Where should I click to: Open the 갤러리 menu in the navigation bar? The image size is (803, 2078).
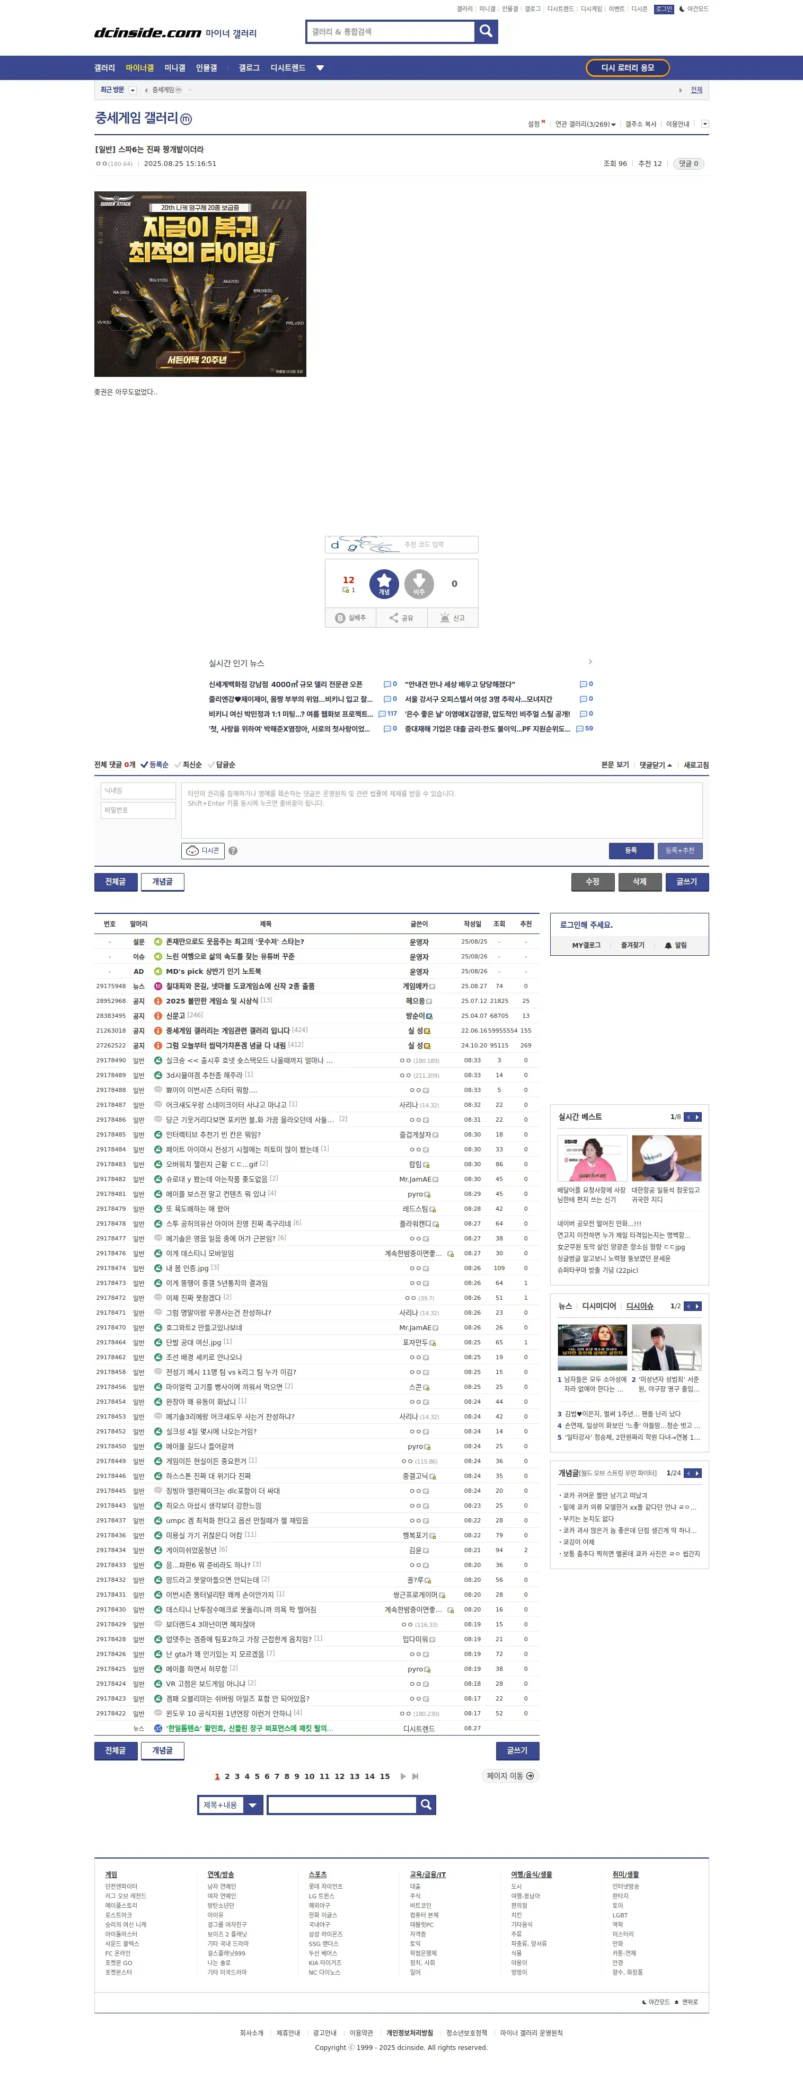pyautogui.click(x=105, y=68)
